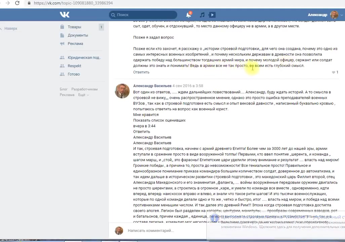Like the comment with heart icon

(334, 72)
